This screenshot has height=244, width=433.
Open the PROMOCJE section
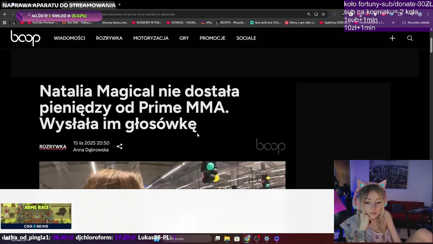tap(212, 38)
